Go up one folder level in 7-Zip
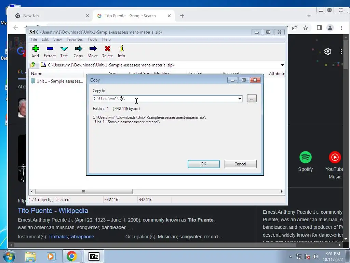350x263 pixels. (x=33, y=65)
